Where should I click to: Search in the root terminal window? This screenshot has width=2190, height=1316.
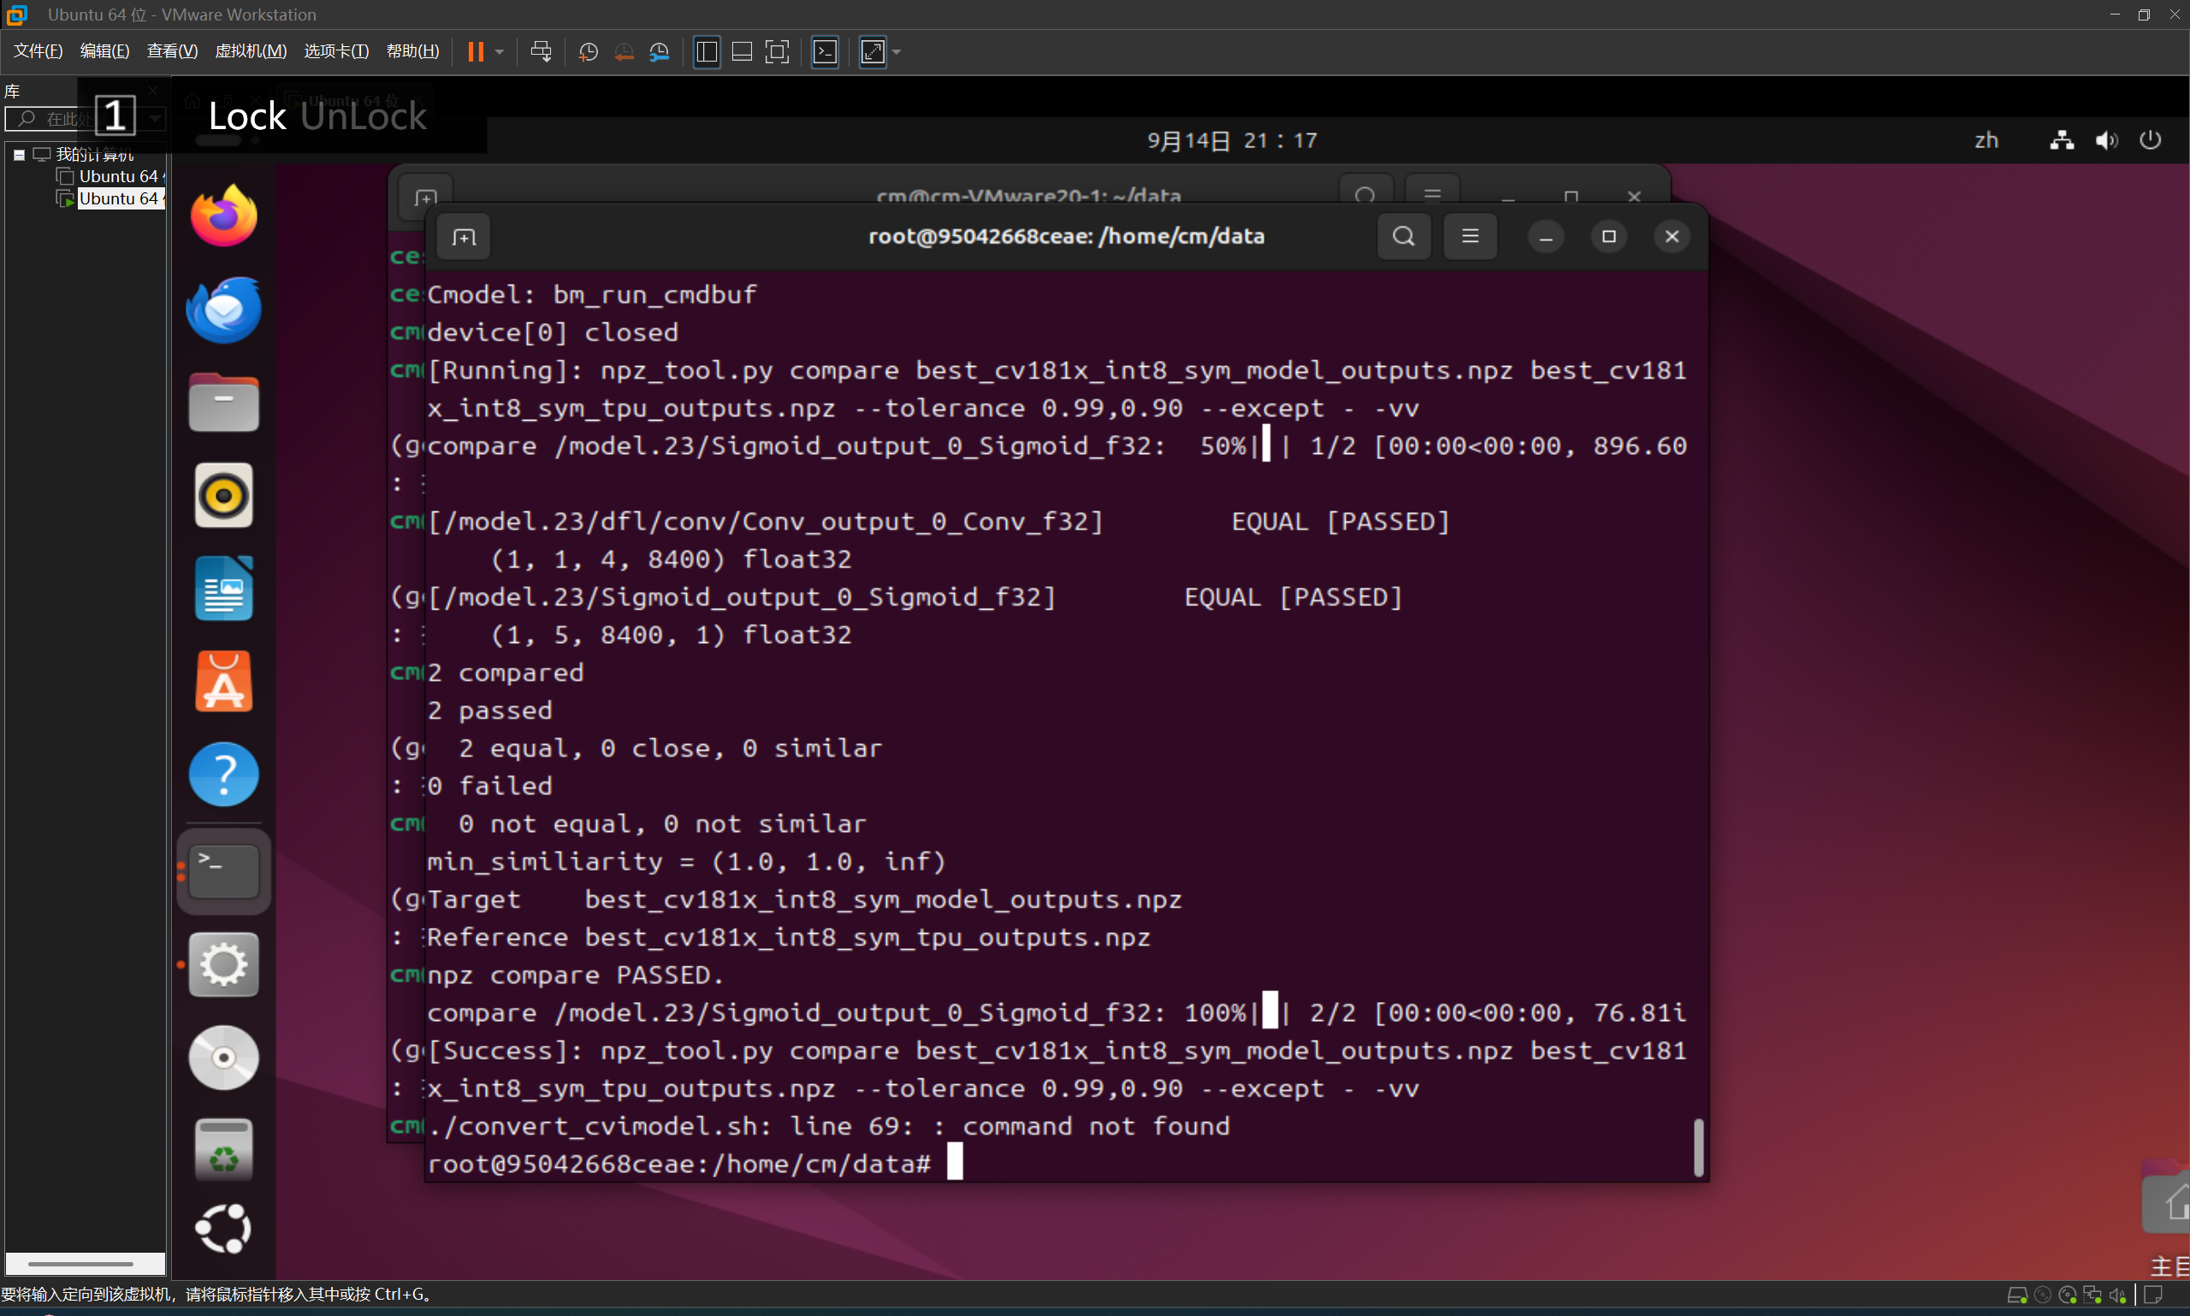(x=1403, y=237)
